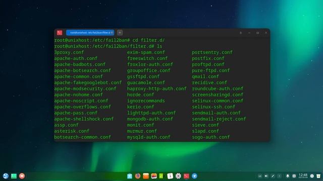The height and width of the screenshot is (181, 323).
Task: Click postfix.conf file name
Action: (208, 58)
